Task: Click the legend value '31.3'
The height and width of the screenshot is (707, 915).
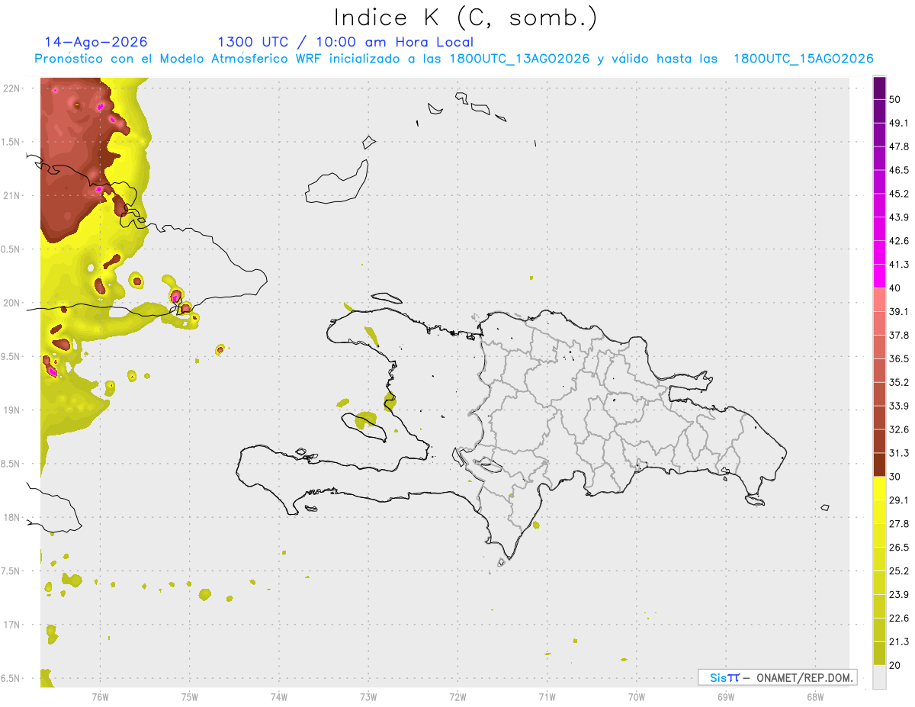Action: click(899, 453)
